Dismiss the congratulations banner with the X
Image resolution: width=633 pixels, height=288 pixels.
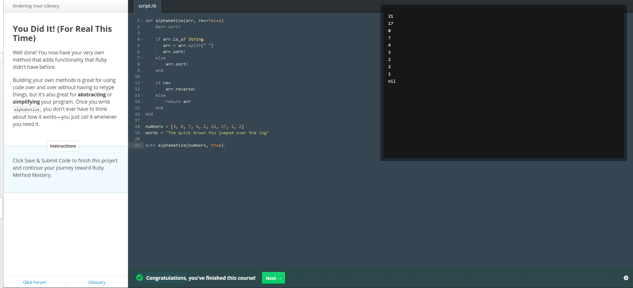[x=626, y=278]
